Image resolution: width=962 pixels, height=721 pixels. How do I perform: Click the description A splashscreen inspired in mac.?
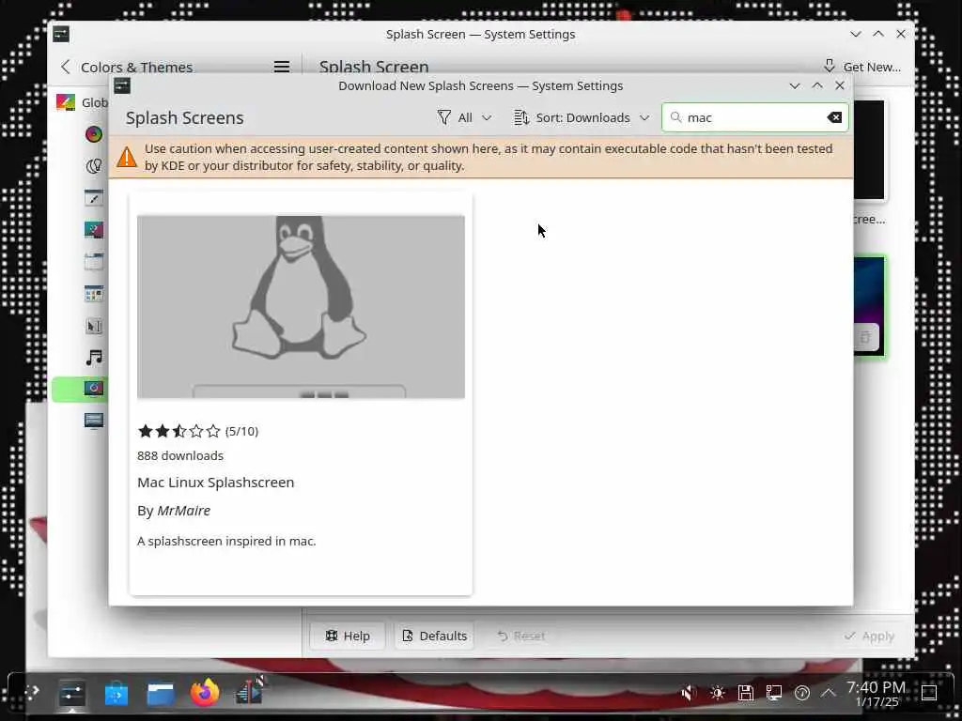(226, 541)
